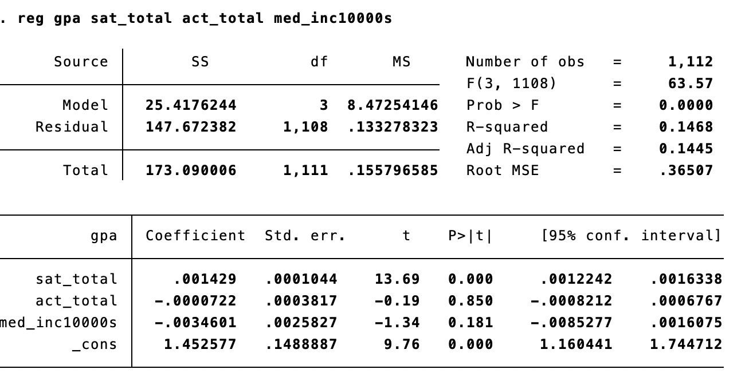Click the R-squared value 0.1468
Screen dimensions: 753x389
[x=686, y=127]
